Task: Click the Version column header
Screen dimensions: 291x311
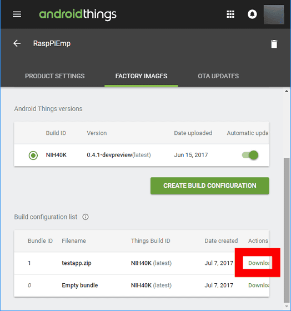Action: click(97, 133)
